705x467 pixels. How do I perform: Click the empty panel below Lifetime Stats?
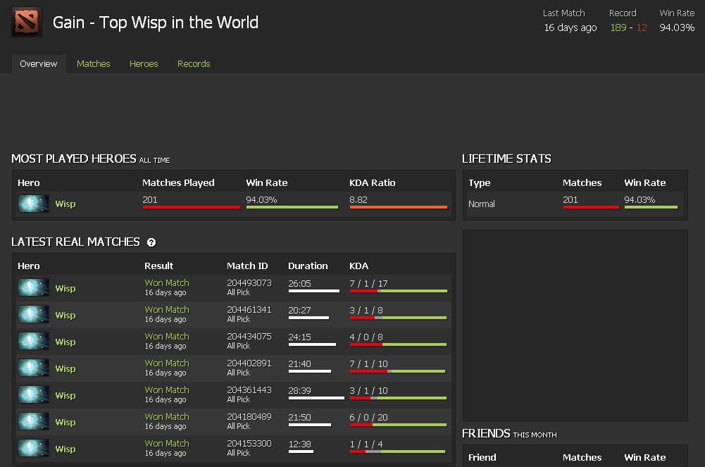[575, 324]
